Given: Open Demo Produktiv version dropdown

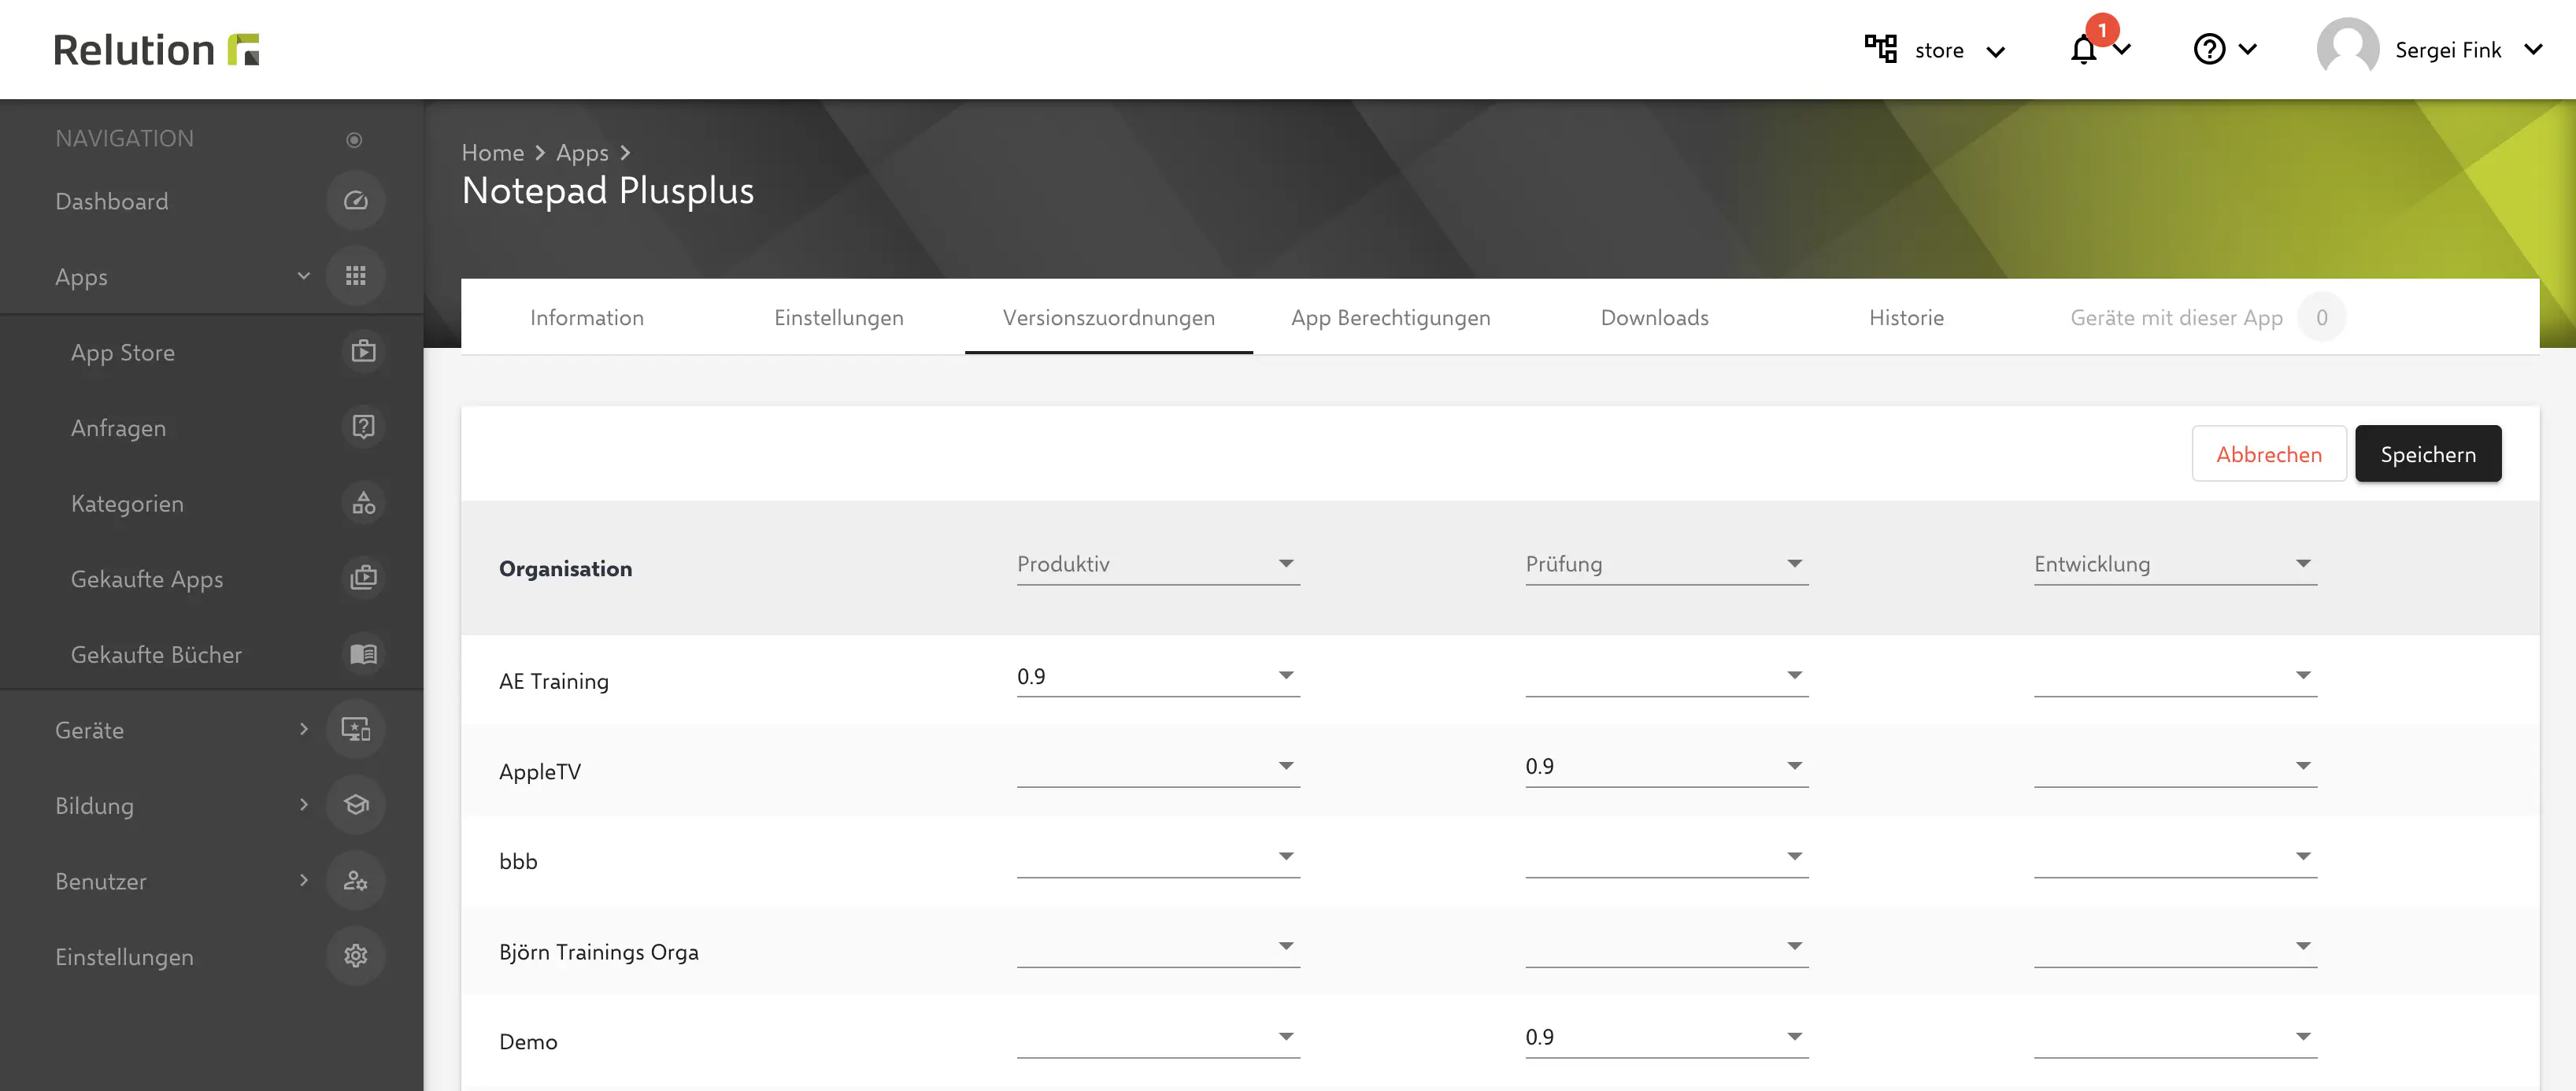Looking at the screenshot, I should click(1158, 1037).
